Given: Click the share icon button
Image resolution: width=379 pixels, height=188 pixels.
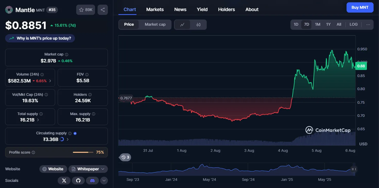Looking at the screenshot, I should pyautogui.click(x=103, y=10).
